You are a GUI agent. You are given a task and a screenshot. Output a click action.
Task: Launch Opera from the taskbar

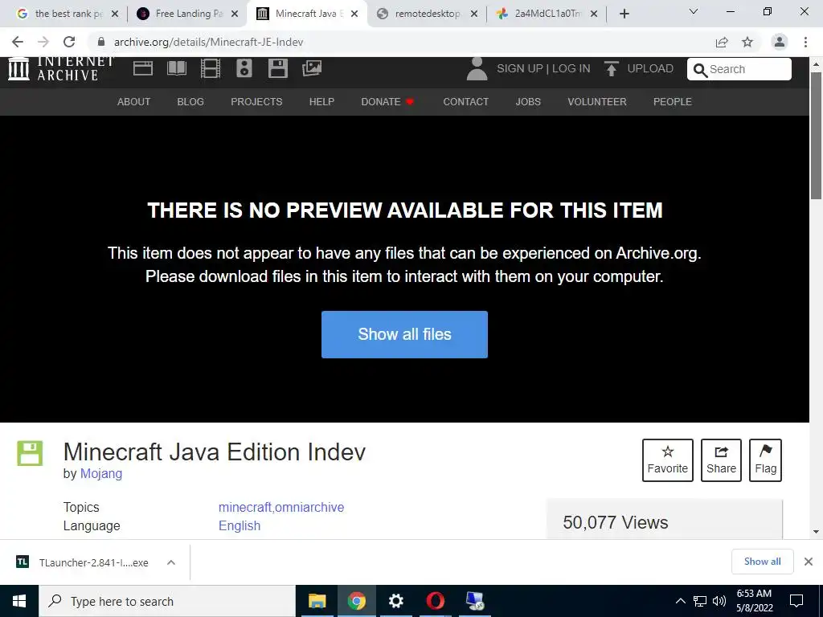click(435, 601)
